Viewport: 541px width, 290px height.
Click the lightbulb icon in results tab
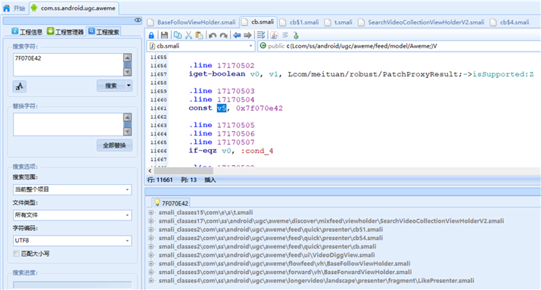tap(157, 203)
